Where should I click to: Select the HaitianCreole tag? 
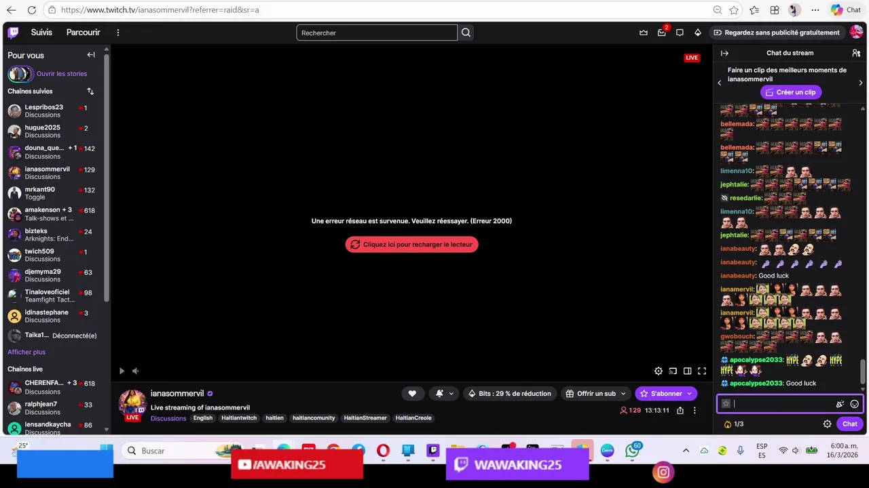coord(413,418)
